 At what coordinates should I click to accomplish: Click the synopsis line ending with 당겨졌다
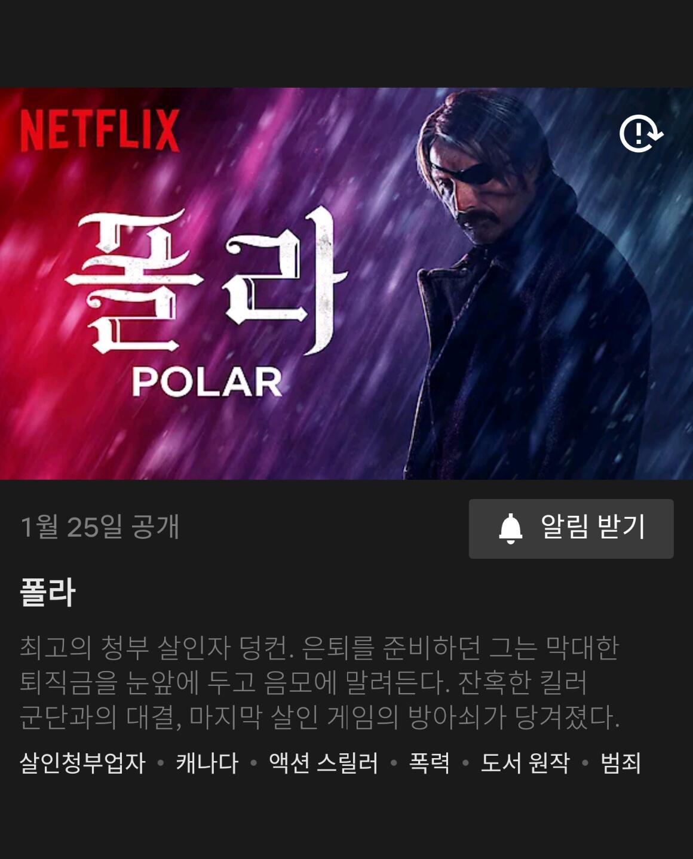coord(320,717)
